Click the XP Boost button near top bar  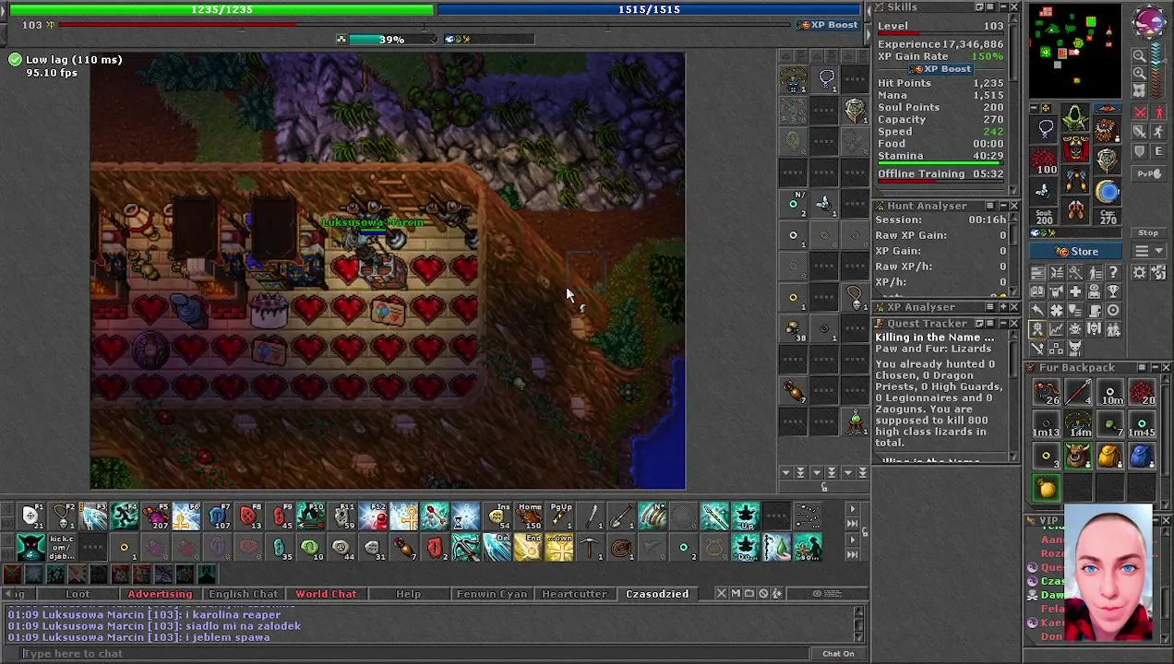tap(828, 25)
